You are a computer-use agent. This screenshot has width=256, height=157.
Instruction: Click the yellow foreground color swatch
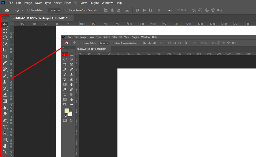pyautogui.click(x=67, y=111)
